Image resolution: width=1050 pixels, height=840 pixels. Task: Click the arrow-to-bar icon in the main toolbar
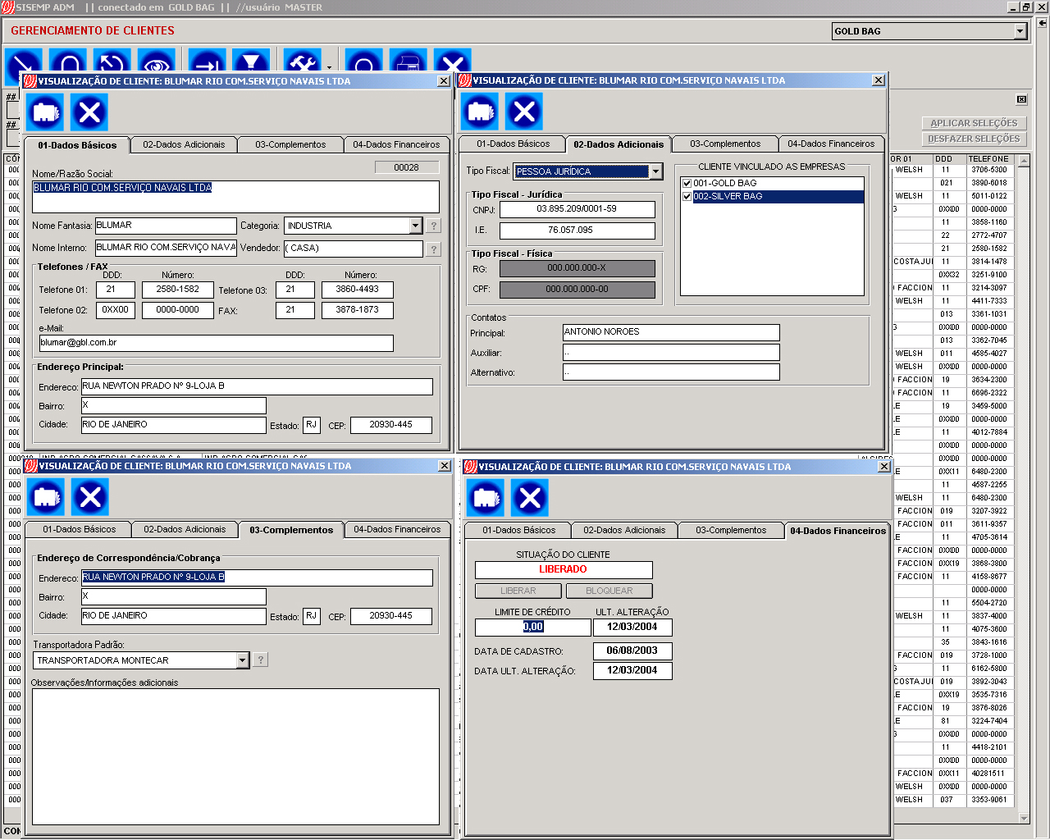click(207, 62)
